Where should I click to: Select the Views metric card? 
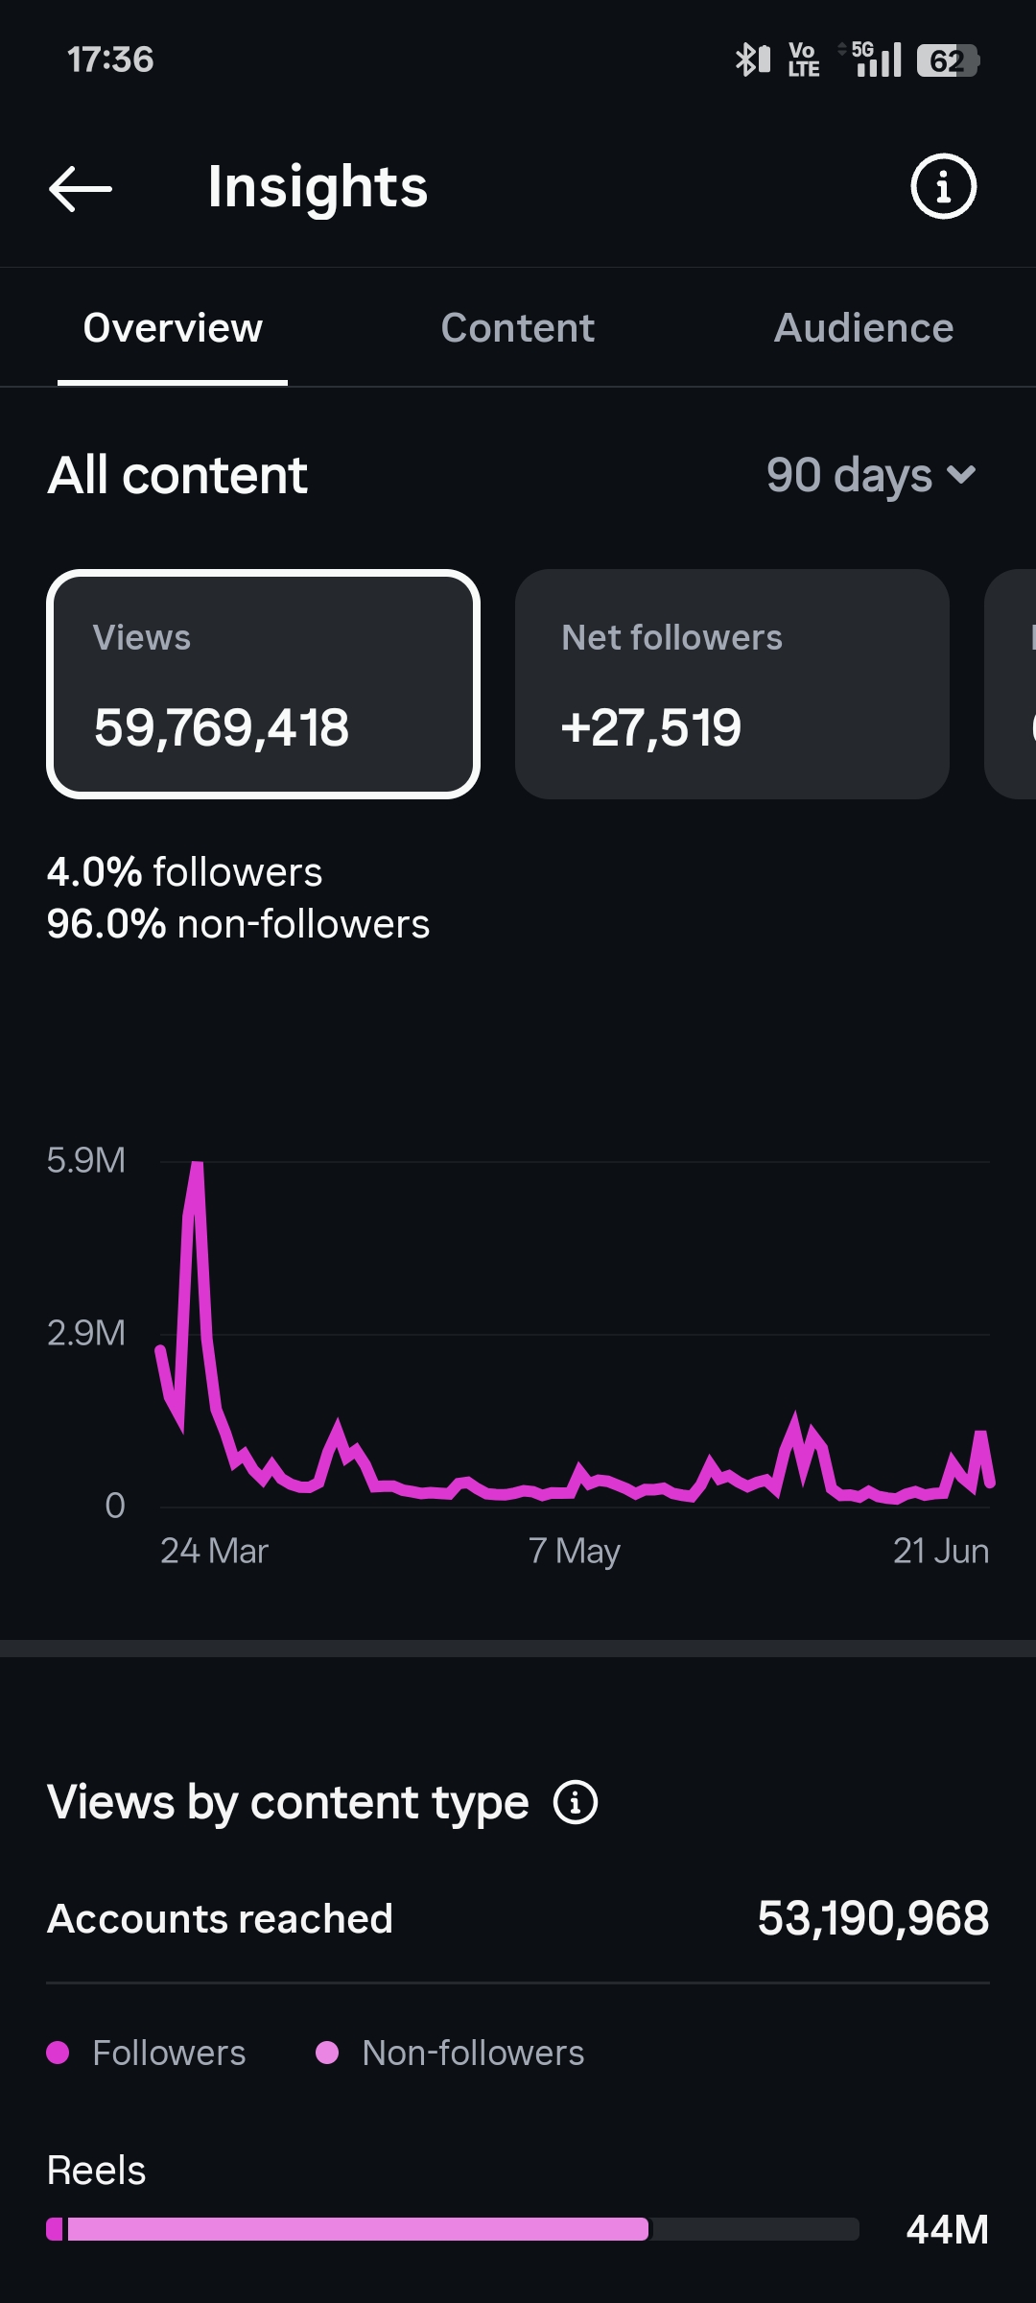tap(263, 684)
